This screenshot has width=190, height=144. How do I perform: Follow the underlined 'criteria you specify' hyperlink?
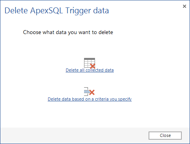pos(113,99)
